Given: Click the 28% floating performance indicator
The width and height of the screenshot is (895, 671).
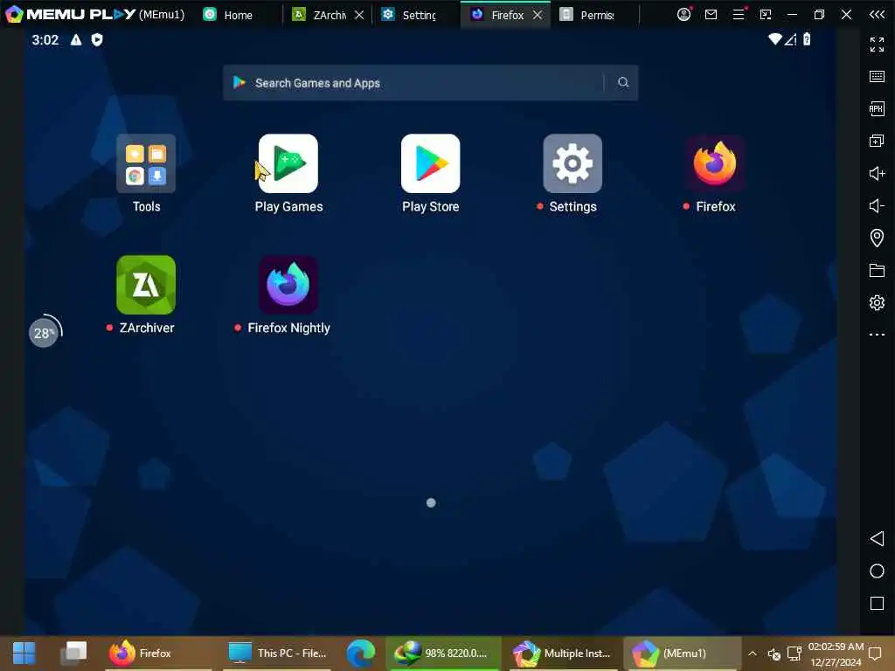Looking at the screenshot, I should (x=45, y=331).
